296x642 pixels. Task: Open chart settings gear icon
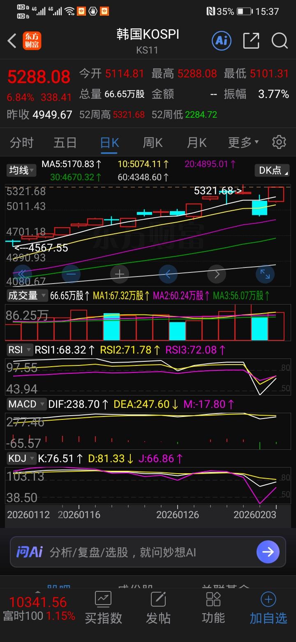(x=279, y=142)
